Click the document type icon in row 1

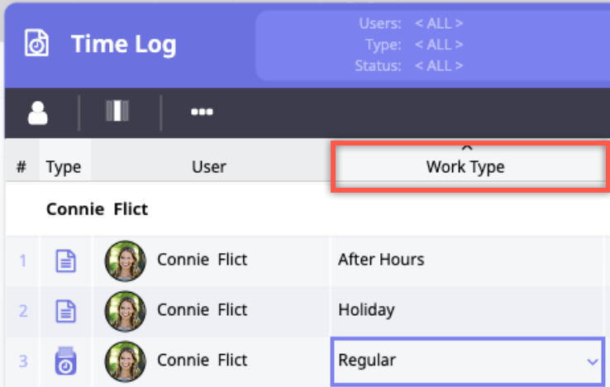tap(64, 260)
